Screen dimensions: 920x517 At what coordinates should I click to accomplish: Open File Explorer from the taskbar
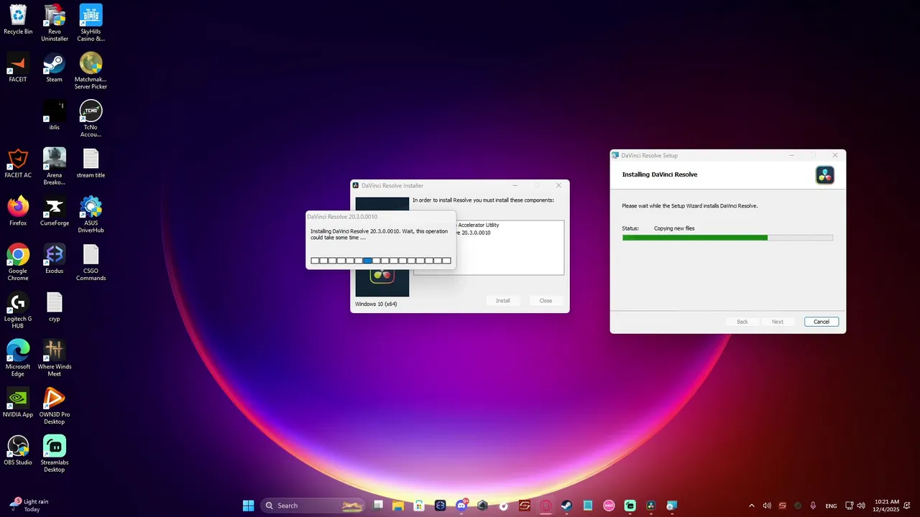[398, 506]
